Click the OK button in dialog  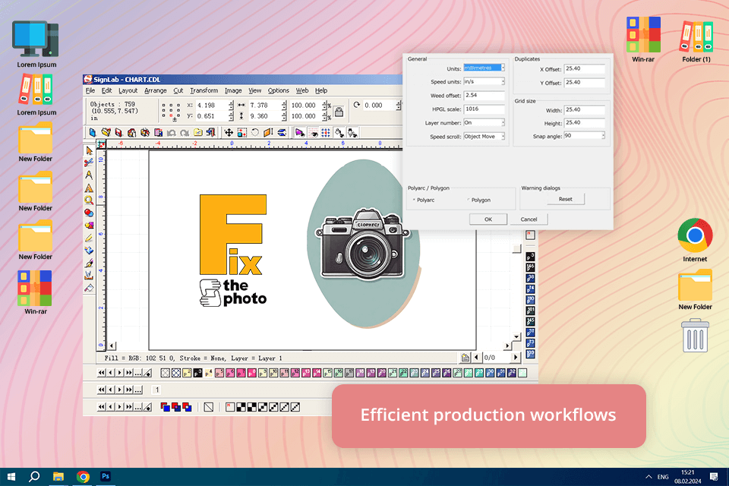coord(488,219)
